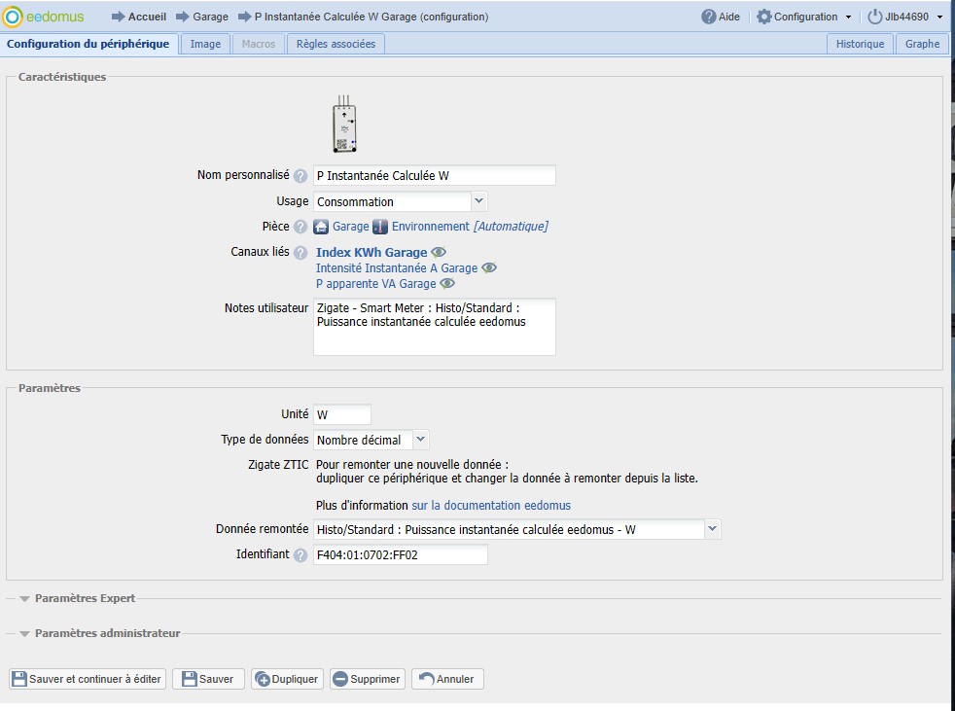Click the help icon next to Nom personnalisé
This screenshot has width=955, height=711.
coord(301,176)
